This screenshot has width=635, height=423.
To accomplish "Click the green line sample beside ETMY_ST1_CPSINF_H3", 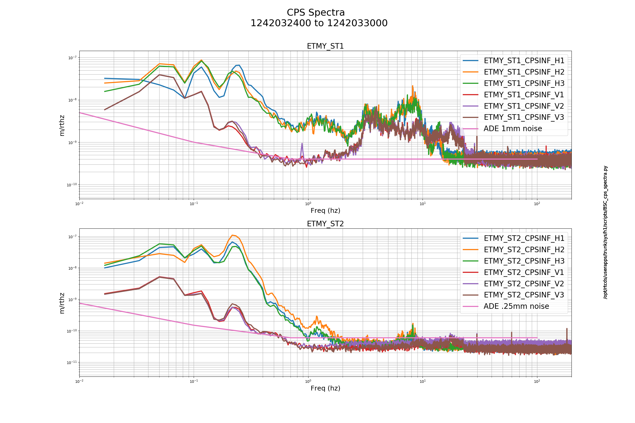I will 471,83.
